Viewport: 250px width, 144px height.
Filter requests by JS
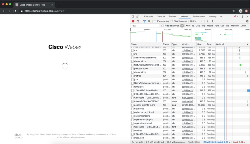pyautogui.click(x=193, y=26)
